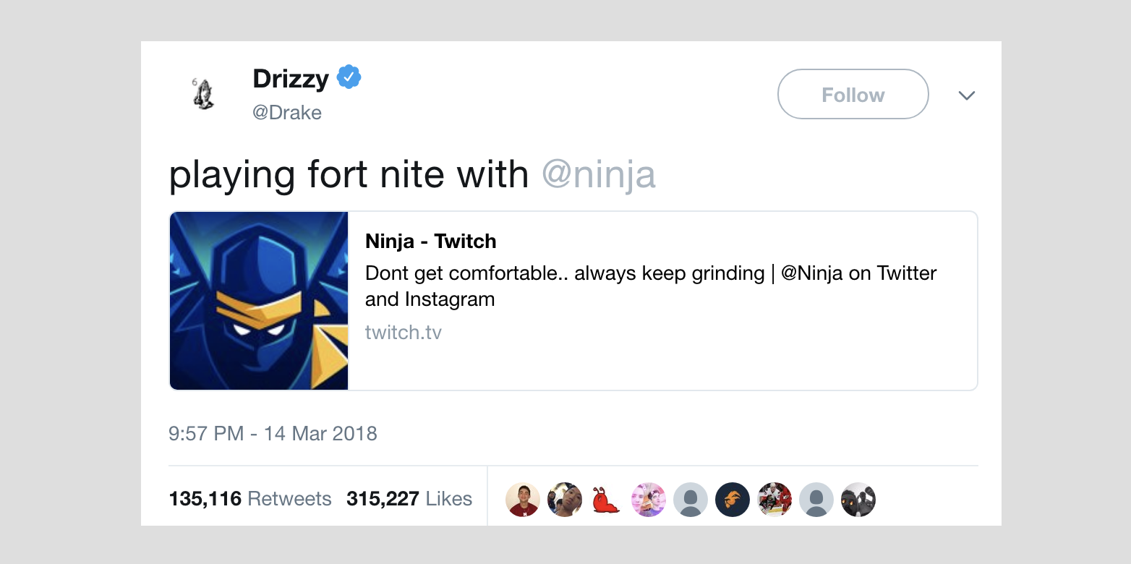Open the red-shirt man's liker avatar

tap(522, 499)
